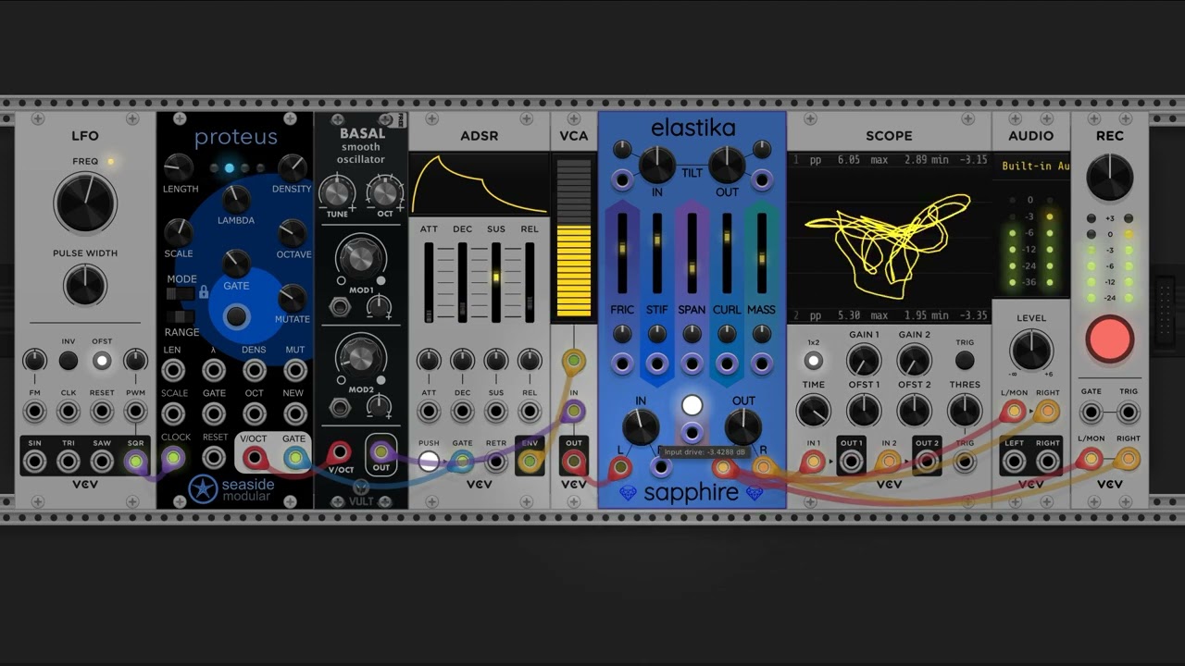This screenshot has width=1185, height=666.
Task: Flip the Proteus MODE switch
Action: (x=181, y=293)
